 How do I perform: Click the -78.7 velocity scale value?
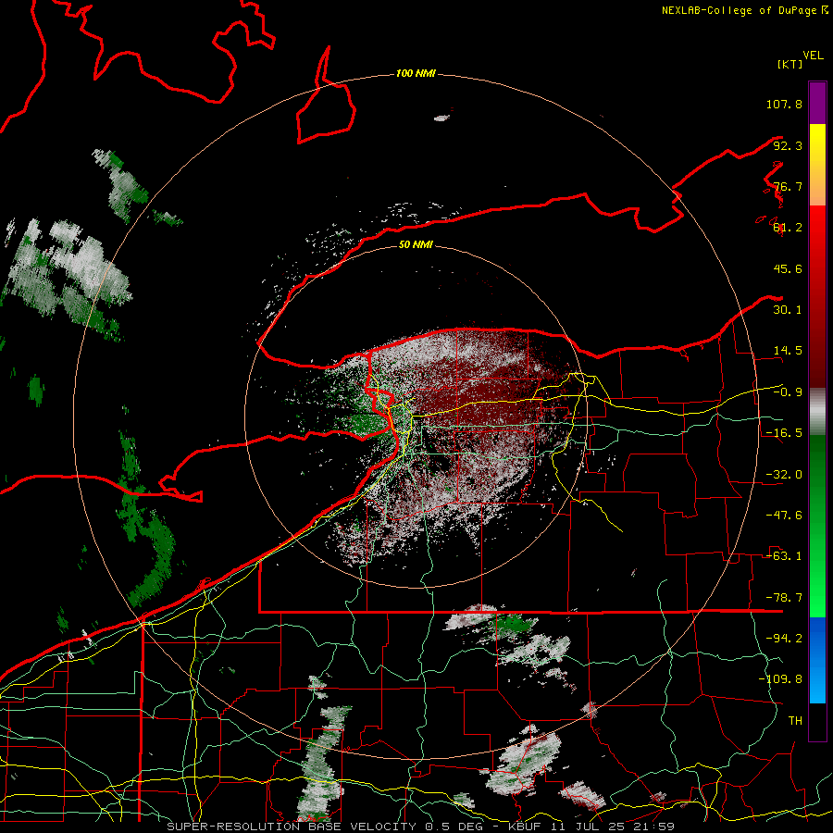pos(784,598)
